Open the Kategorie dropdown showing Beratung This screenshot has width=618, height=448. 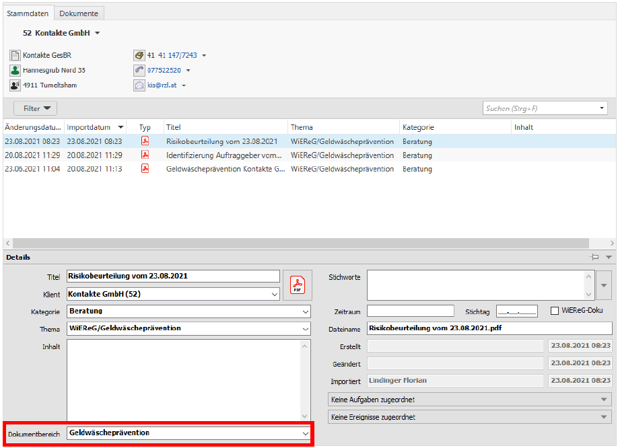coord(306,312)
